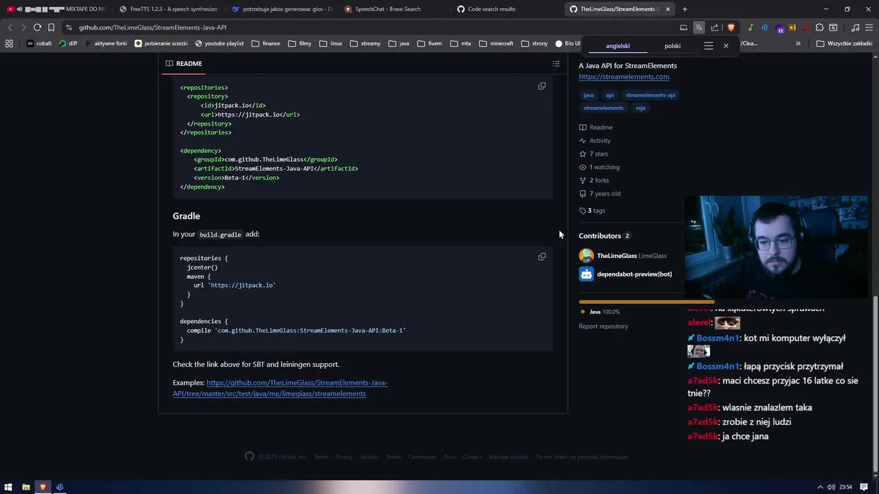
Task: Copy the Gradle code block
Action: coord(542,257)
